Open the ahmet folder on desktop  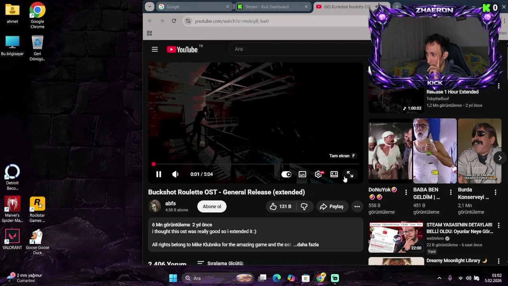(x=12, y=13)
